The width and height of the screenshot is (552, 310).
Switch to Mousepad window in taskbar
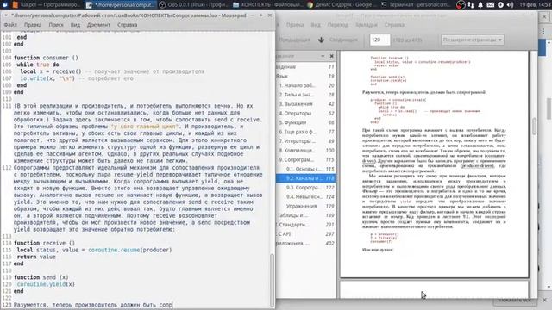[x=120, y=5]
